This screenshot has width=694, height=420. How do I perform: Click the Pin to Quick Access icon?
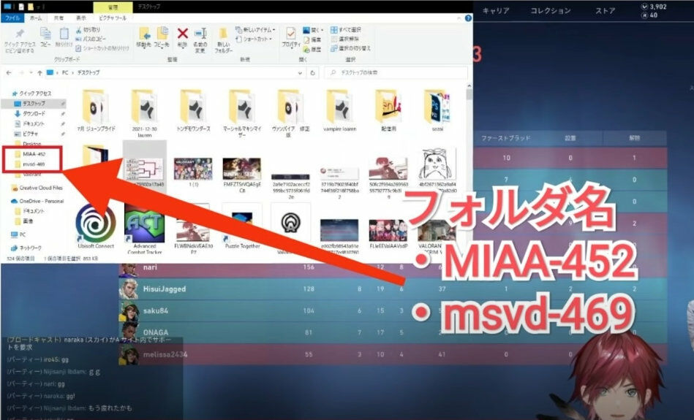(20, 37)
